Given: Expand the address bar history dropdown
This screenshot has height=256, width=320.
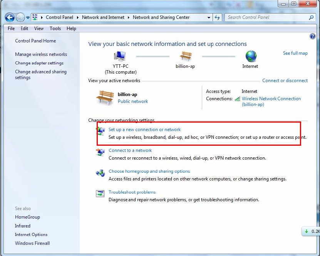Looking at the screenshot, I should (209, 18).
